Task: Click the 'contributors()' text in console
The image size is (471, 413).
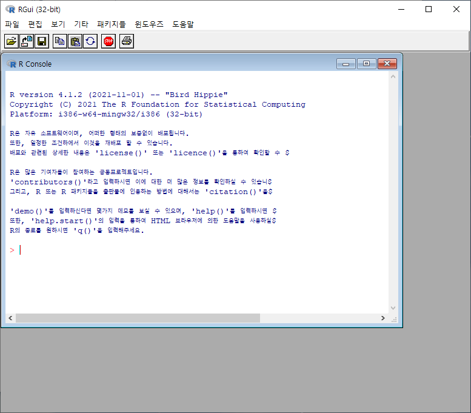Action: [x=48, y=182]
